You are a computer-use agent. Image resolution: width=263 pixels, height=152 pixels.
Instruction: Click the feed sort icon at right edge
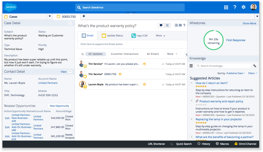click(186, 55)
